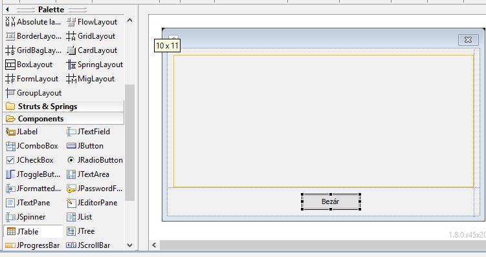Select the JCheckBox component
Viewport: 486px width, 257px height.
pyautogui.click(x=30, y=160)
